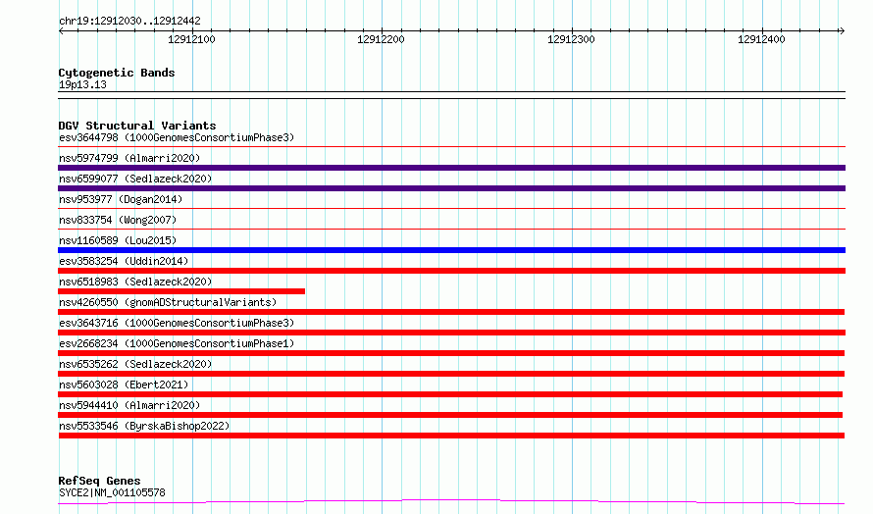The width and height of the screenshot is (873, 514).
Task: Click the Cytogenetic Bands track title
Action: point(117,73)
